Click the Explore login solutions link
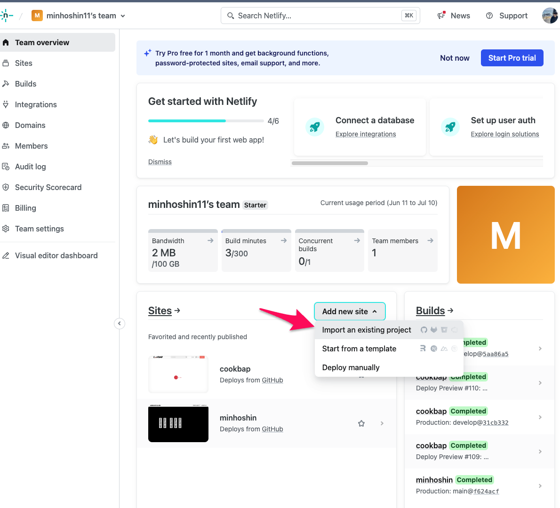560x508 pixels. tap(504, 134)
